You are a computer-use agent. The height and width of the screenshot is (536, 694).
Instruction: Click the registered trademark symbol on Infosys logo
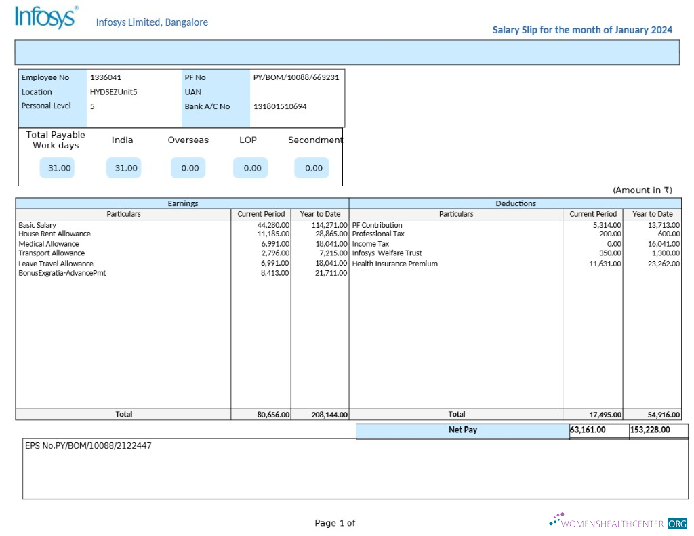pyautogui.click(x=76, y=7)
